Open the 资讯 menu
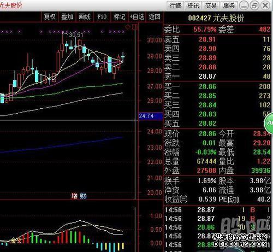 click(x=193, y=5)
